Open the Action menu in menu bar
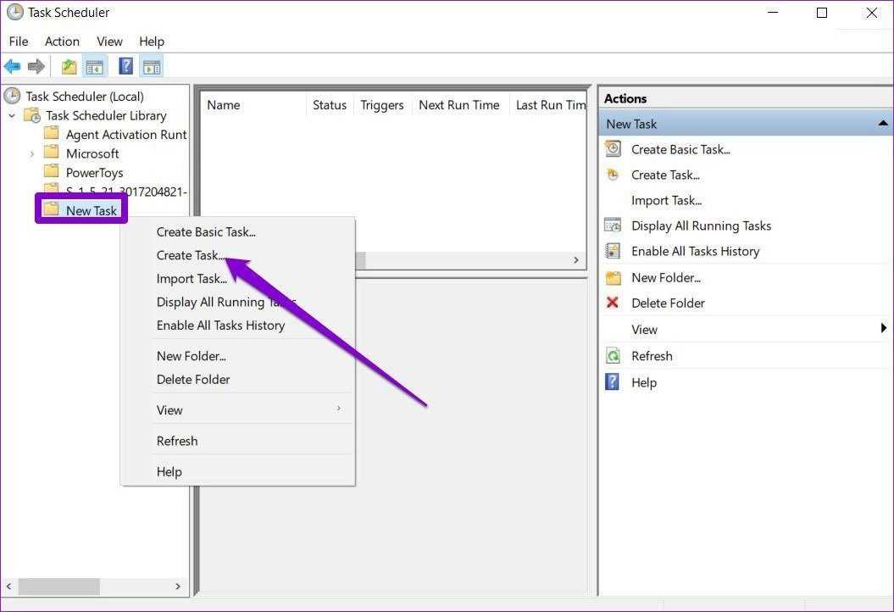The image size is (894, 612). (x=62, y=42)
